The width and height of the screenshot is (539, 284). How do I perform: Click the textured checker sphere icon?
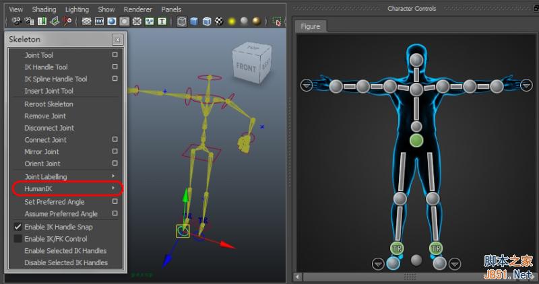click(x=219, y=22)
